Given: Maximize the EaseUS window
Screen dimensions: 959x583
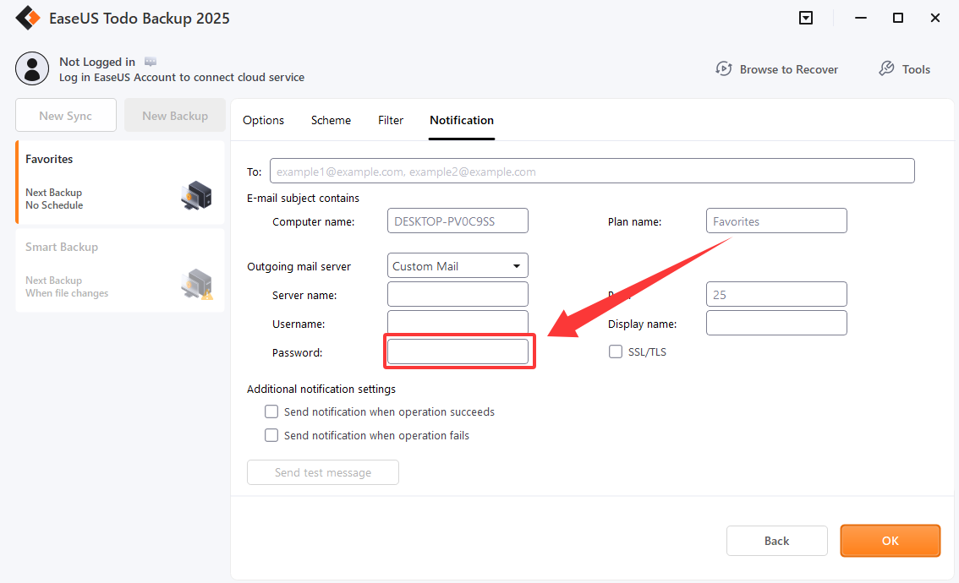Looking at the screenshot, I should pyautogui.click(x=898, y=18).
